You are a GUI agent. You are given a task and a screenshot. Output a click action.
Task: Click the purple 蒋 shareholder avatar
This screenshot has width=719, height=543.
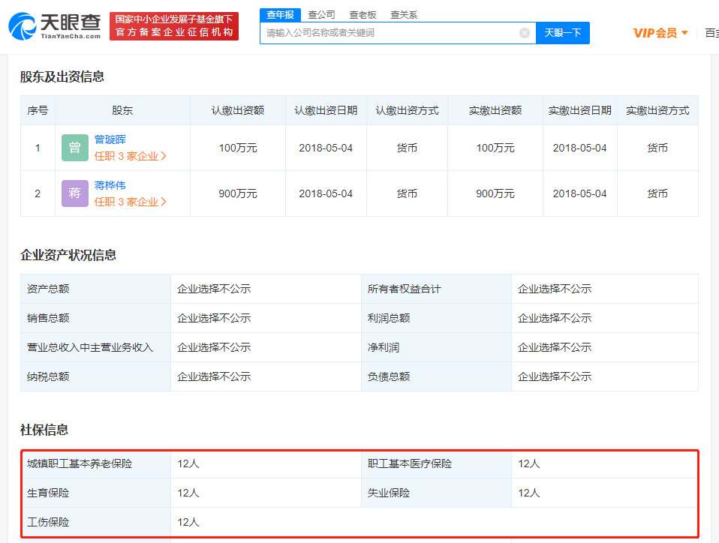75,193
